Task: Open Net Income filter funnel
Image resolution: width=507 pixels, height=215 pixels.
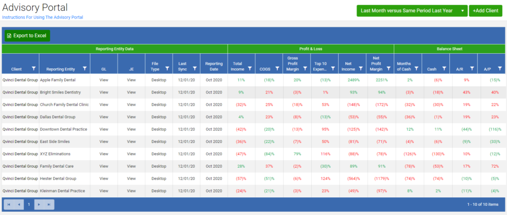Action: tap(359, 69)
